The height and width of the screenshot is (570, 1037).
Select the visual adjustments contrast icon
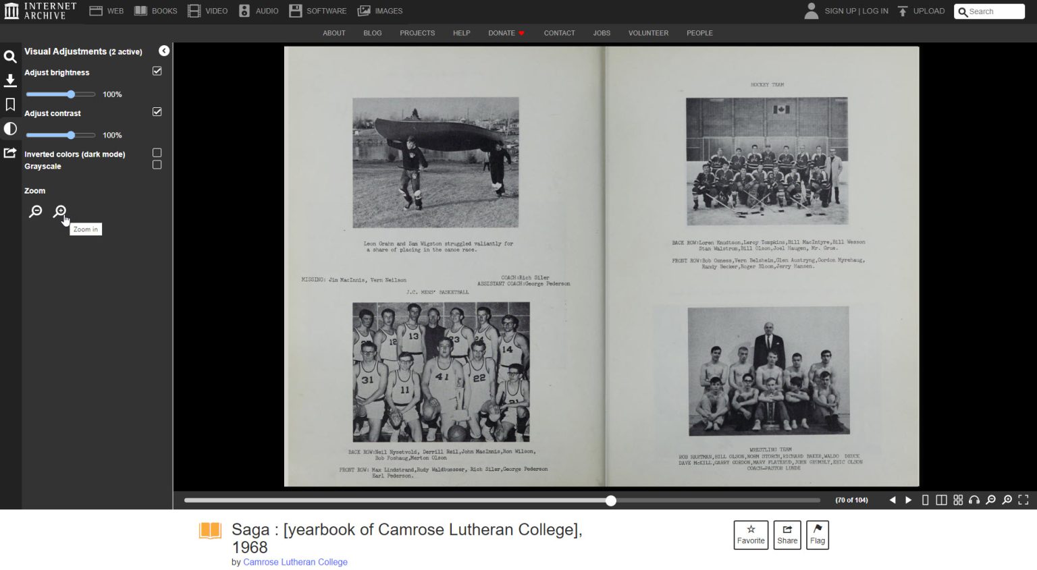pyautogui.click(x=10, y=128)
